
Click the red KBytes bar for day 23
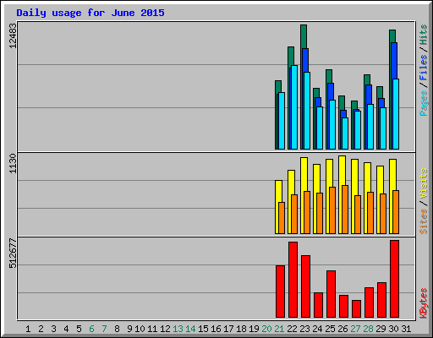[305, 286]
